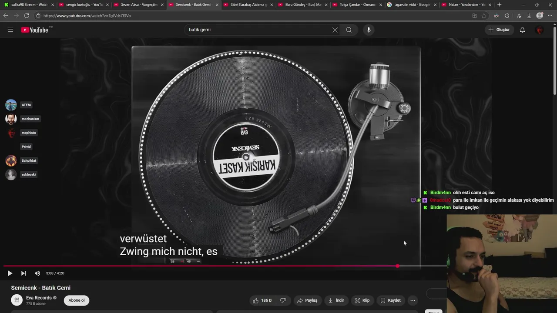
Task: Play the paused video
Action: (x=10, y=273)
